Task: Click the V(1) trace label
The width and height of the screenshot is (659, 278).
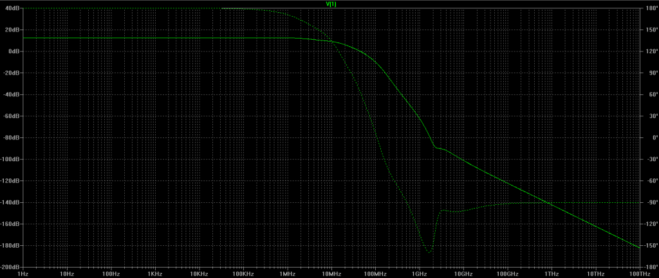Action: point(331,4)
